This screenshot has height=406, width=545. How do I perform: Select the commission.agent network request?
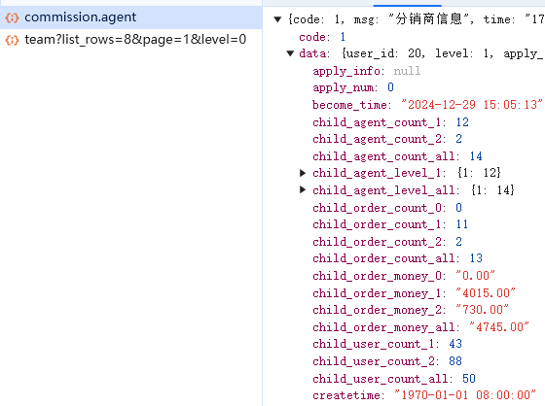[130, 17]
